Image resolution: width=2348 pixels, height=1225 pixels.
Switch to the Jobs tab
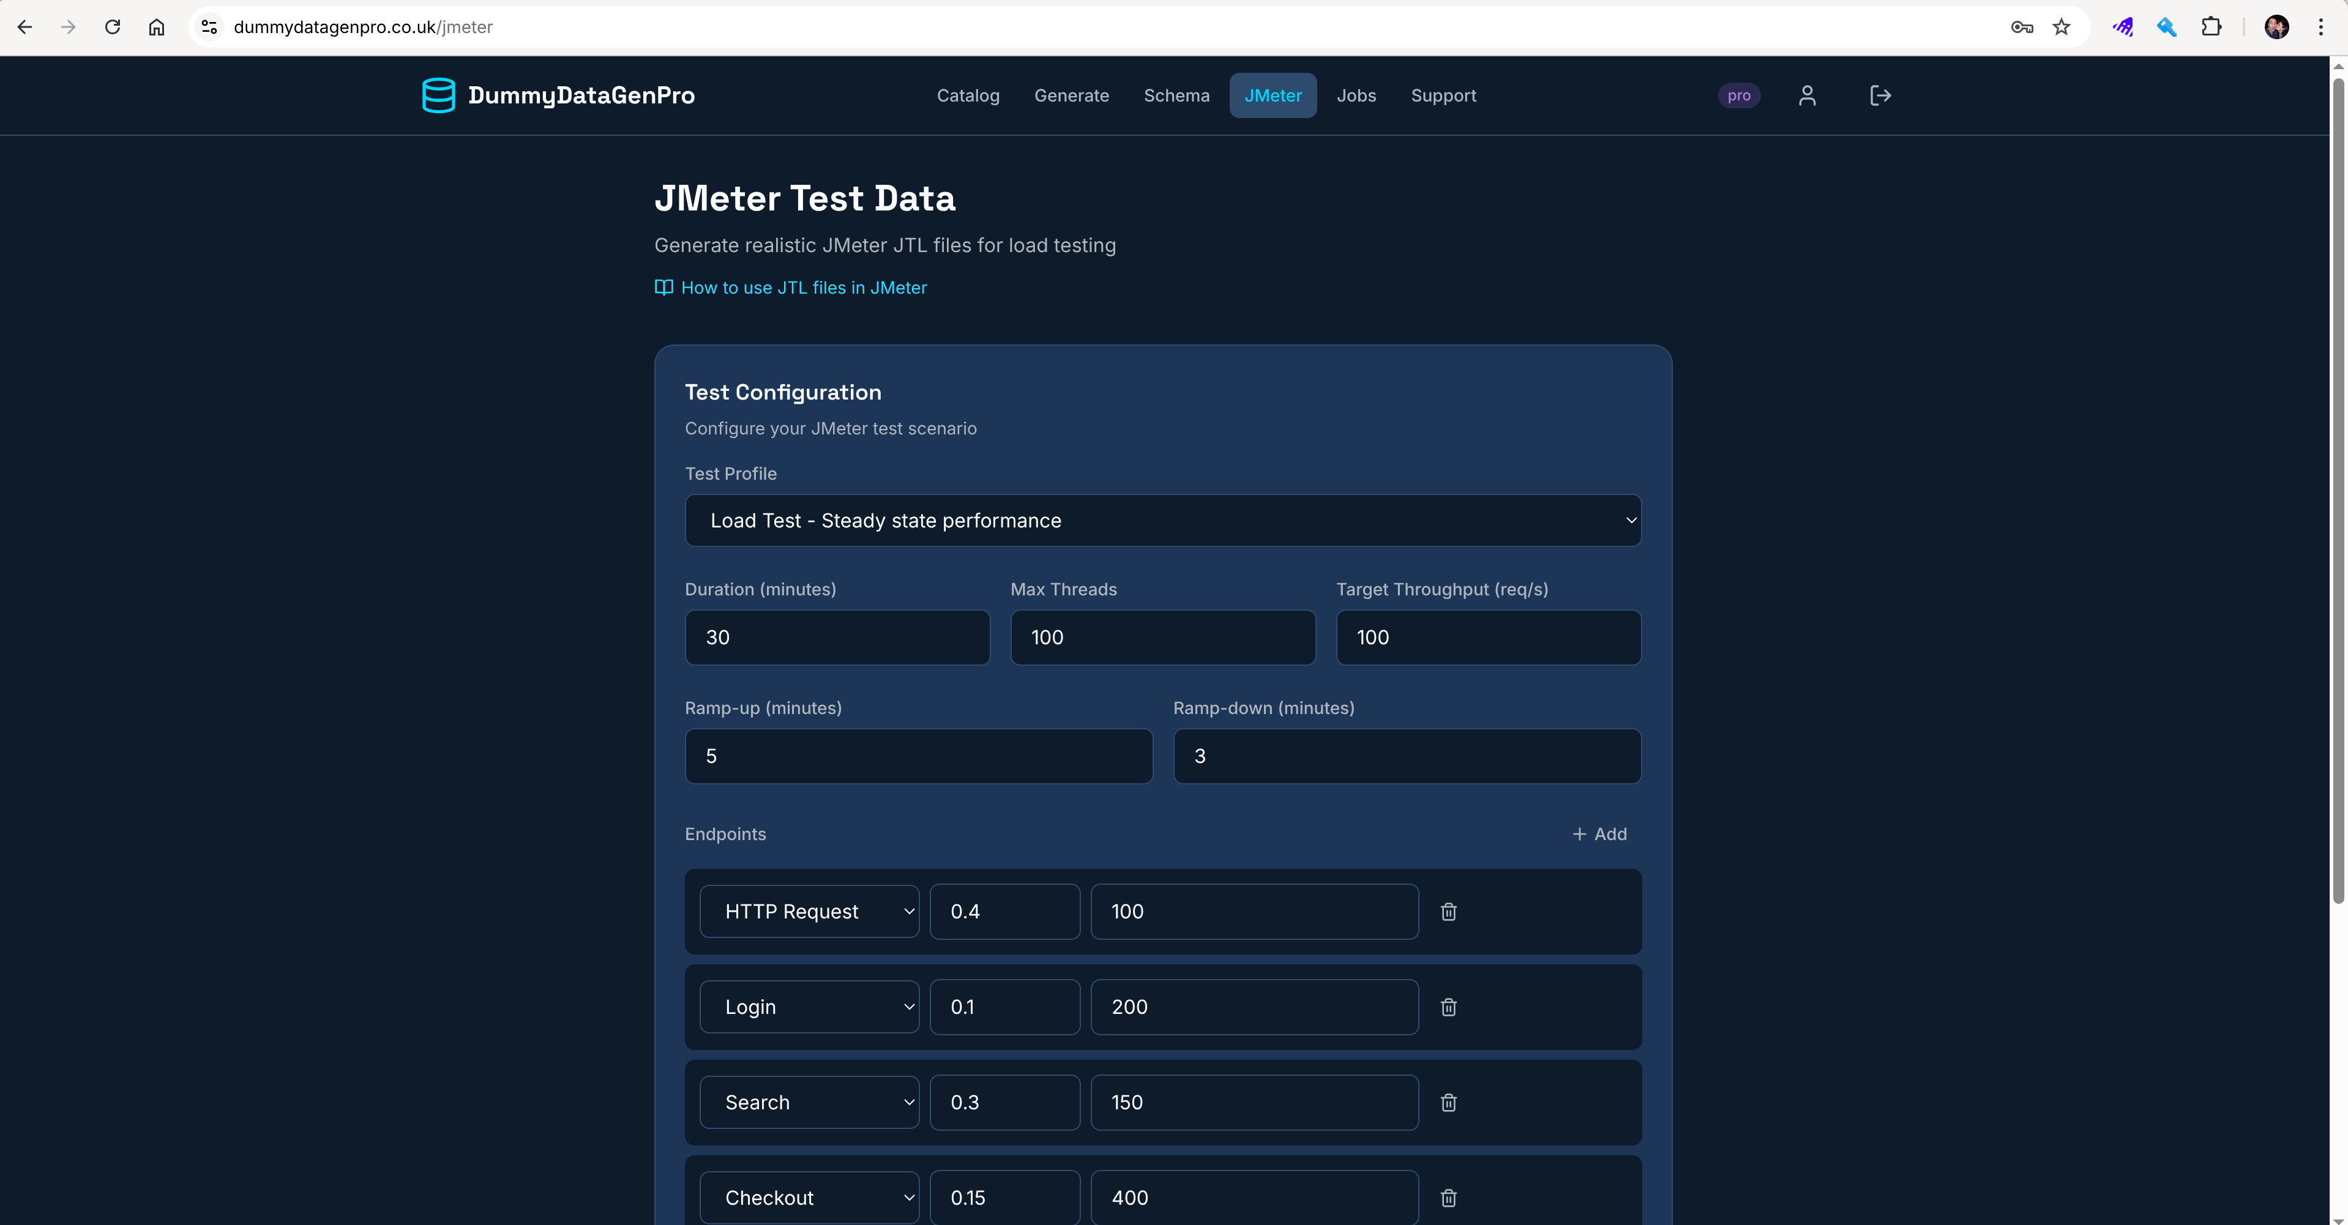coord(1356,95)
